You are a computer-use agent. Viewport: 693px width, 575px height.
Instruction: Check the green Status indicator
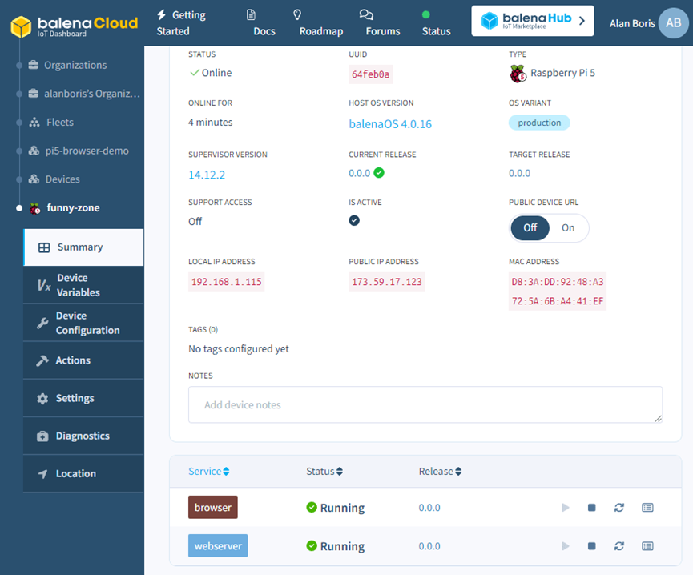[426, 14]
